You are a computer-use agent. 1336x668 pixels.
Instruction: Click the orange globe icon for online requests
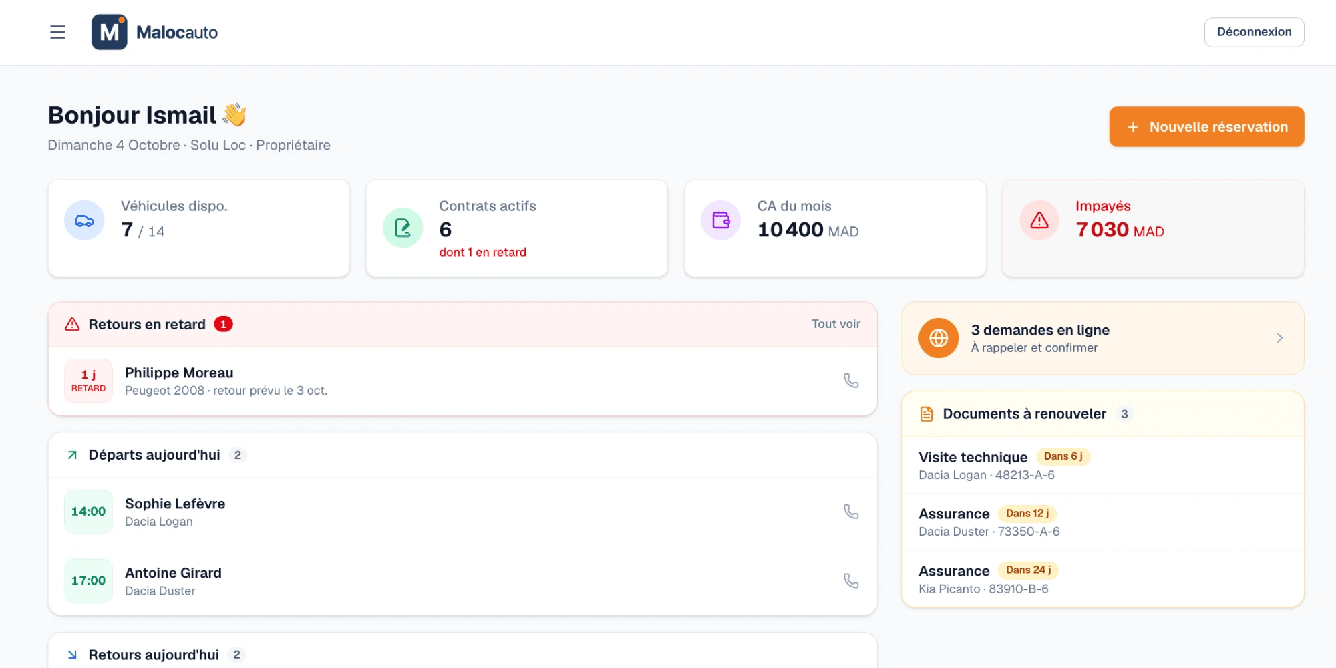click(939, 338)
